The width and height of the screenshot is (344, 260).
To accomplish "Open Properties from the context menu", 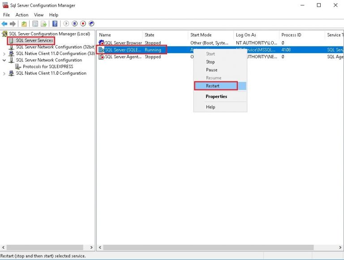I will pyautogui.click(x=216, y=97).
